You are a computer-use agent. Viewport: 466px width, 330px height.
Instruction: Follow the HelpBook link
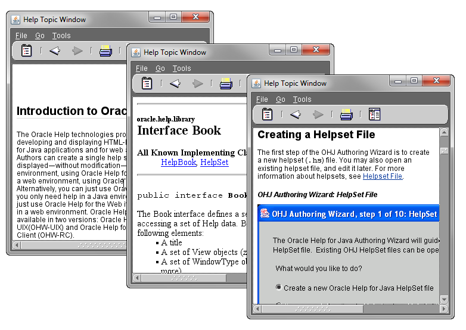[178, 163]
